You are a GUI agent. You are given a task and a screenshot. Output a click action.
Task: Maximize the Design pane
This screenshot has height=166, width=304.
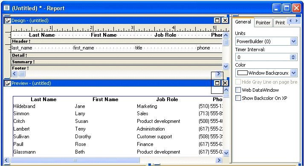tap(217, 20)
